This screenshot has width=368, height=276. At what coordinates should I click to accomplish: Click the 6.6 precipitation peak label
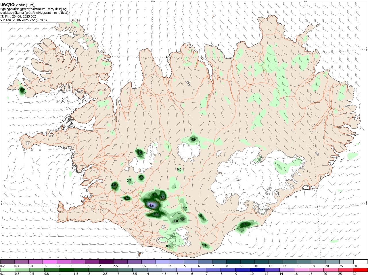pyautogui.click(x=152, y=206)
